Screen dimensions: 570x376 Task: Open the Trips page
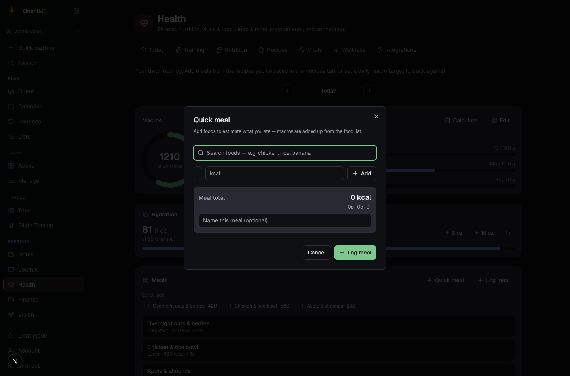[x=43, y=210]
